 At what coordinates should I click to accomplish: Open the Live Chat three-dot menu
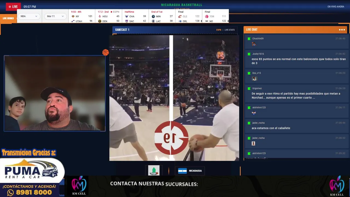[x=342, y=30]
